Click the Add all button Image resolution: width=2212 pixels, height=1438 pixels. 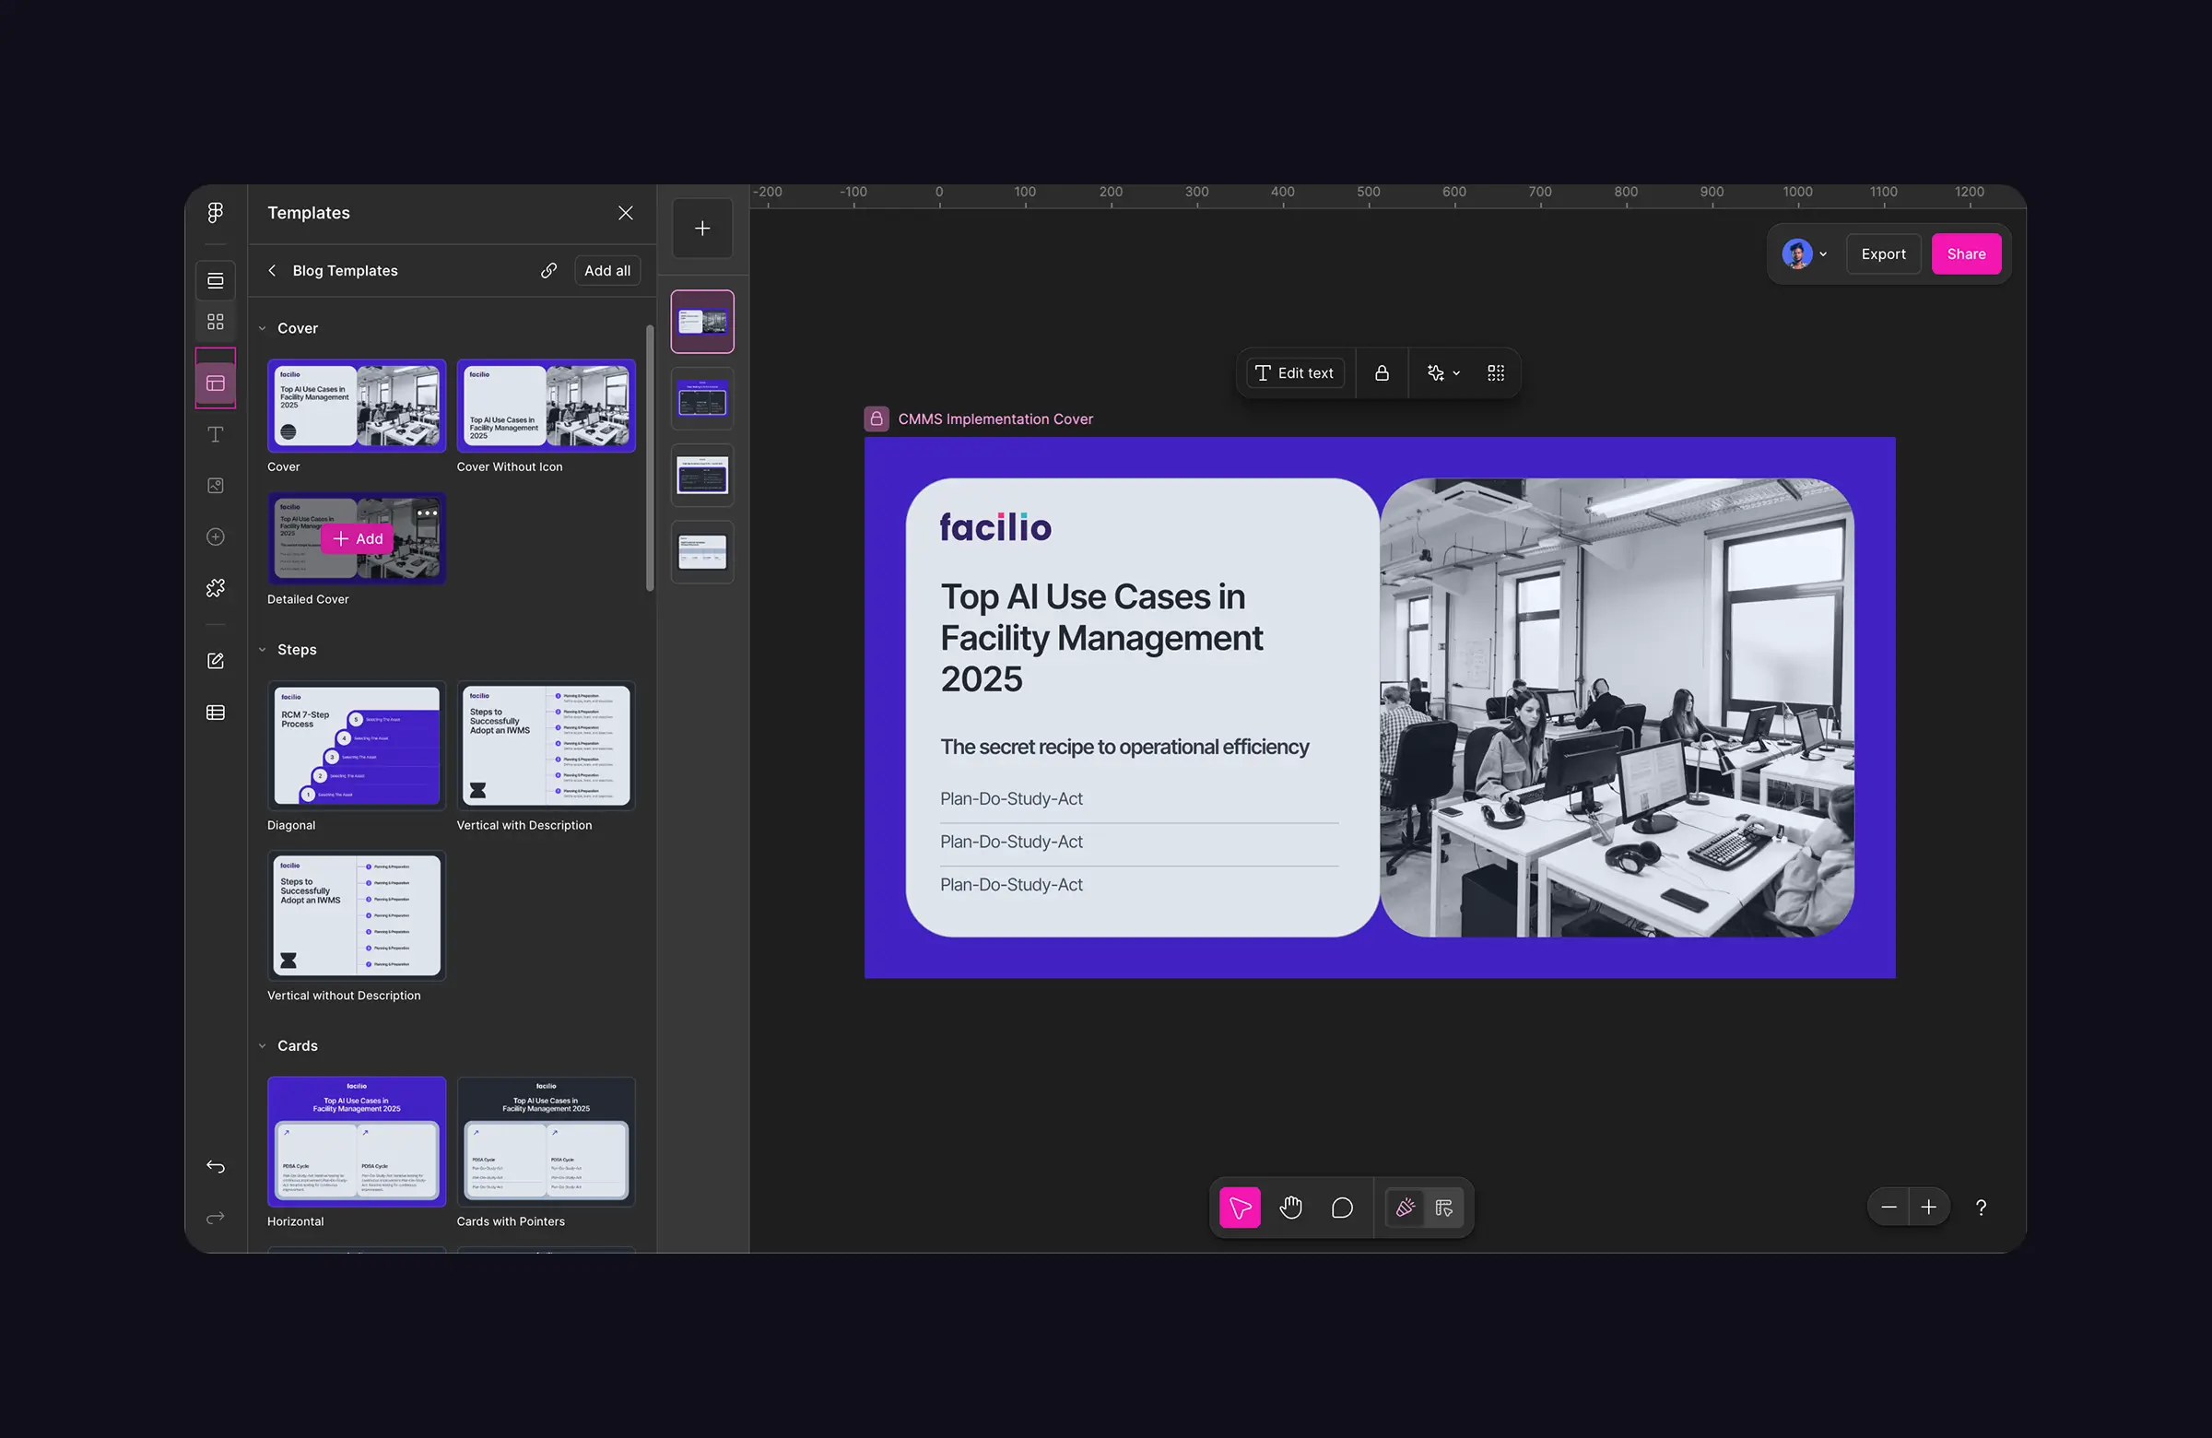[x=606, y=270]
